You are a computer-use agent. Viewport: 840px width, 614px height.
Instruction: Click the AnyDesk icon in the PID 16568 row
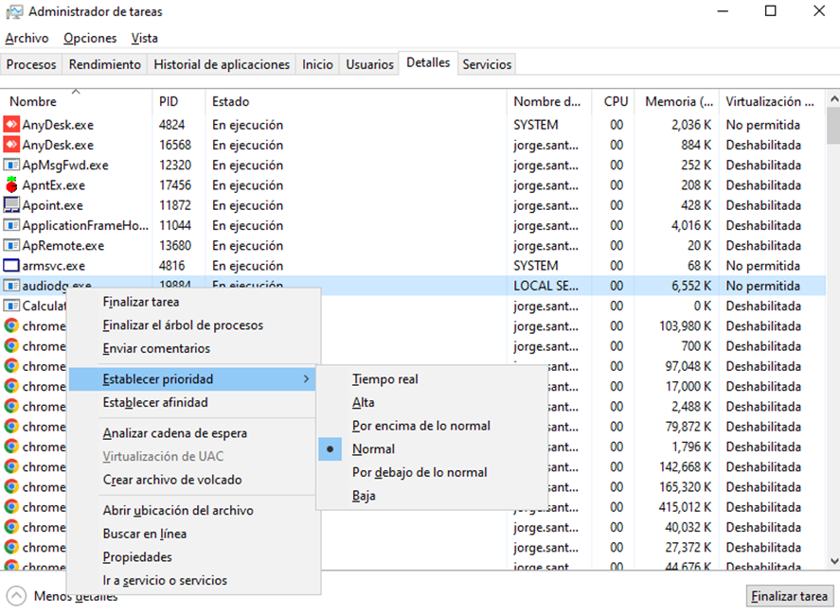click(11, 145)
